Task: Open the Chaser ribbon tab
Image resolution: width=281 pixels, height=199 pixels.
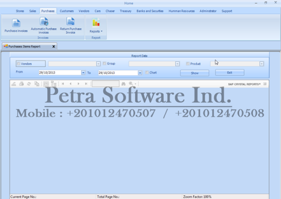Action: click(x=110, y=11)
